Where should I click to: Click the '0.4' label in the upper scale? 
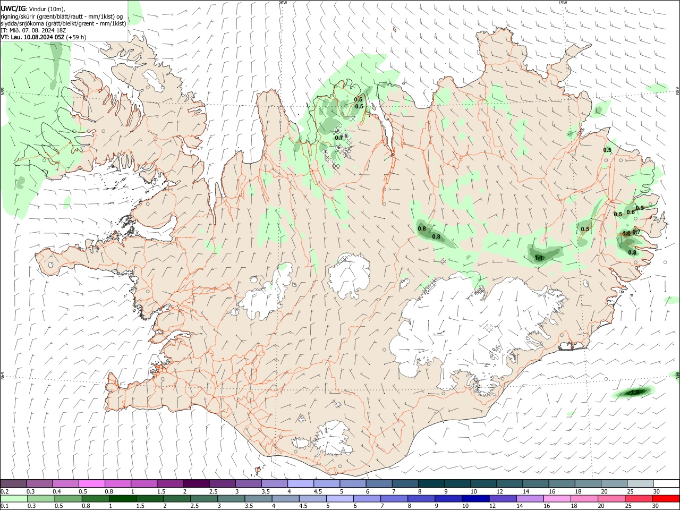point(57,491)
